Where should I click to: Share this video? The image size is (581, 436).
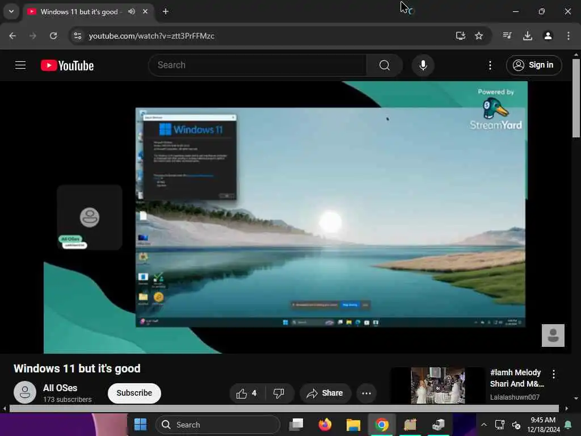(325, 393)
